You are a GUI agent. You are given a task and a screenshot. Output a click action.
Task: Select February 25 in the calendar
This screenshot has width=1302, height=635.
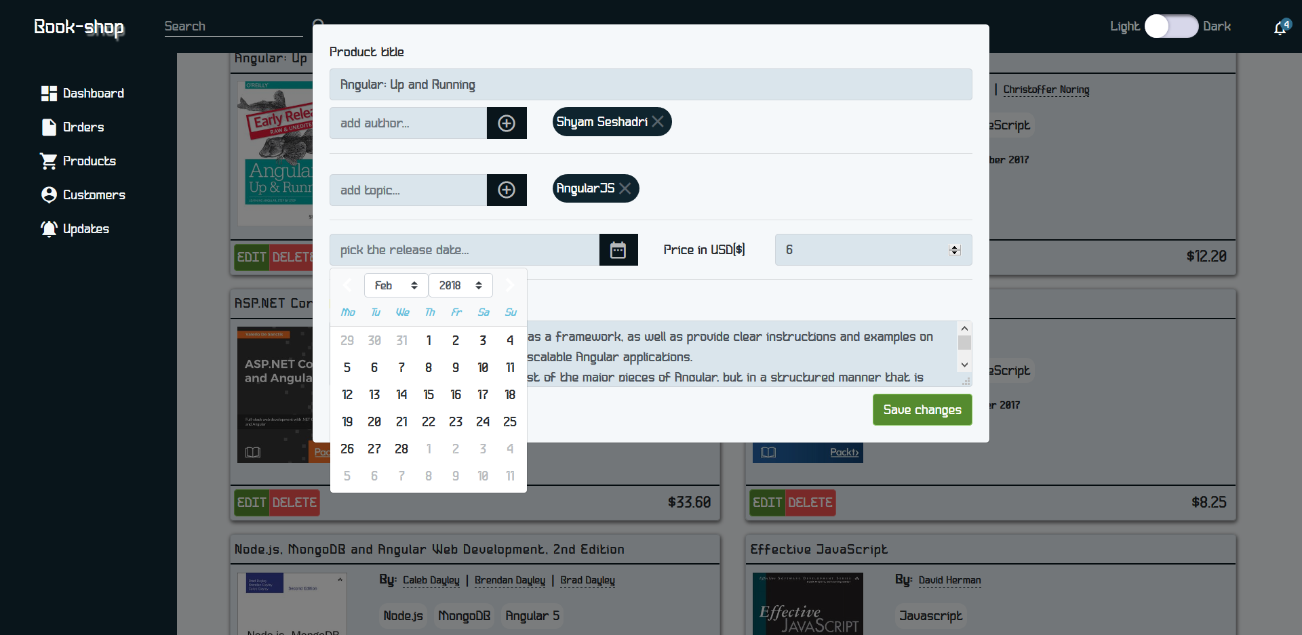click(510, 422)
